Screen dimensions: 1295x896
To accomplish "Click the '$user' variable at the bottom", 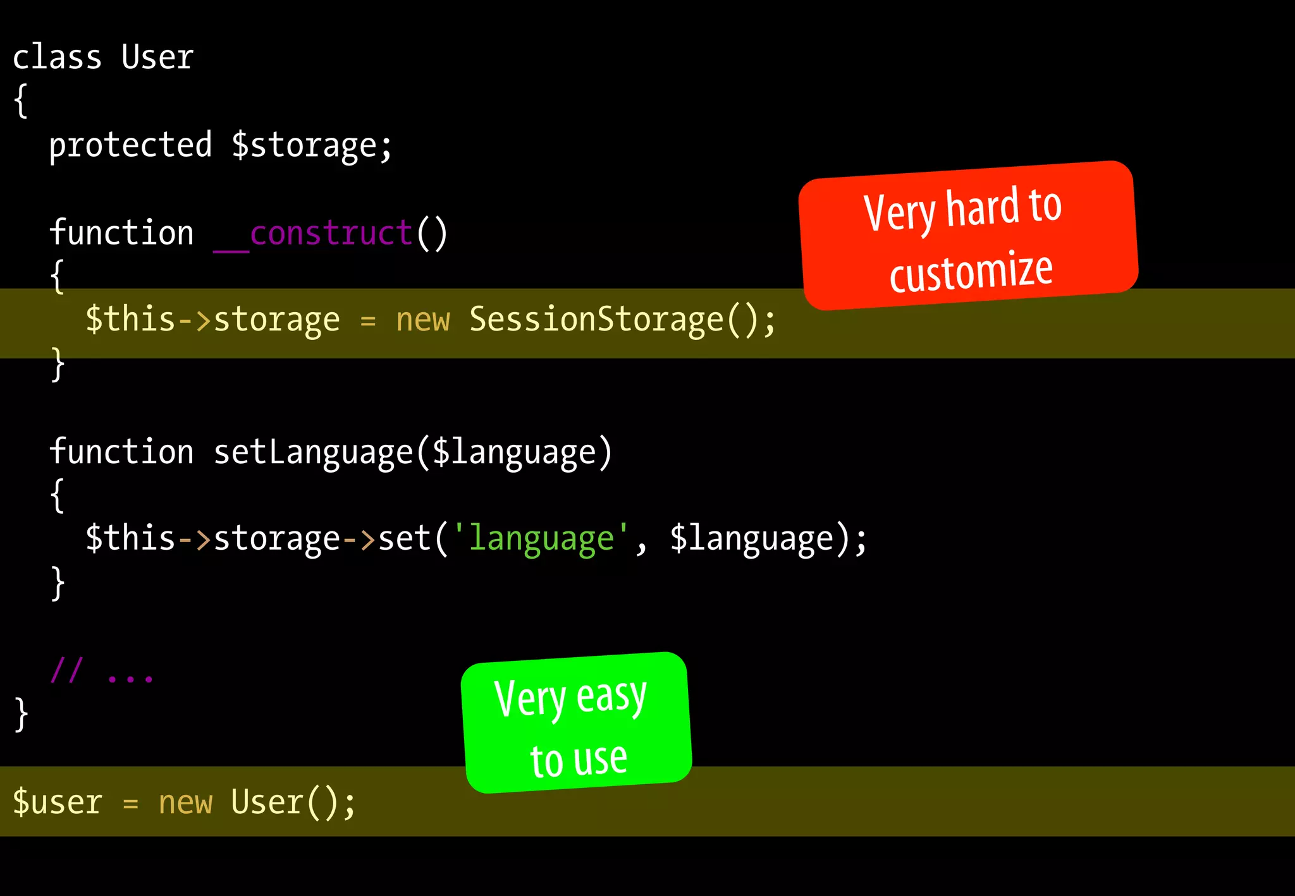I will click(57, 802).
